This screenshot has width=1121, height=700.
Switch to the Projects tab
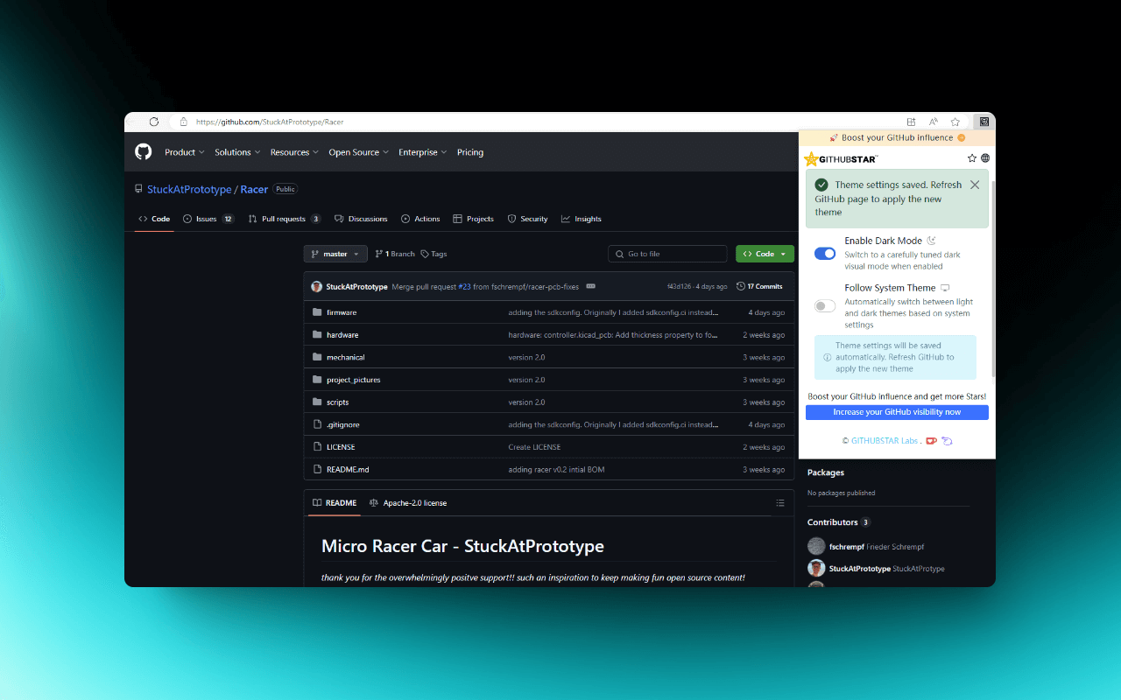point(473,219)
